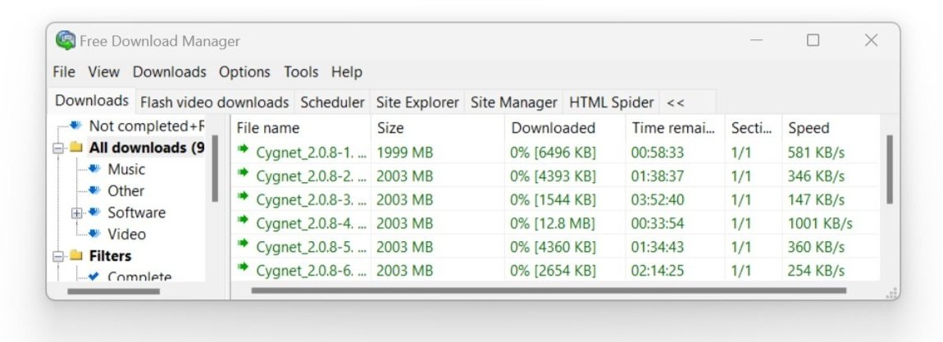Click the tree panel horizontal scrollbar
This screenshot has height=342, width=943.
[114, 291]
